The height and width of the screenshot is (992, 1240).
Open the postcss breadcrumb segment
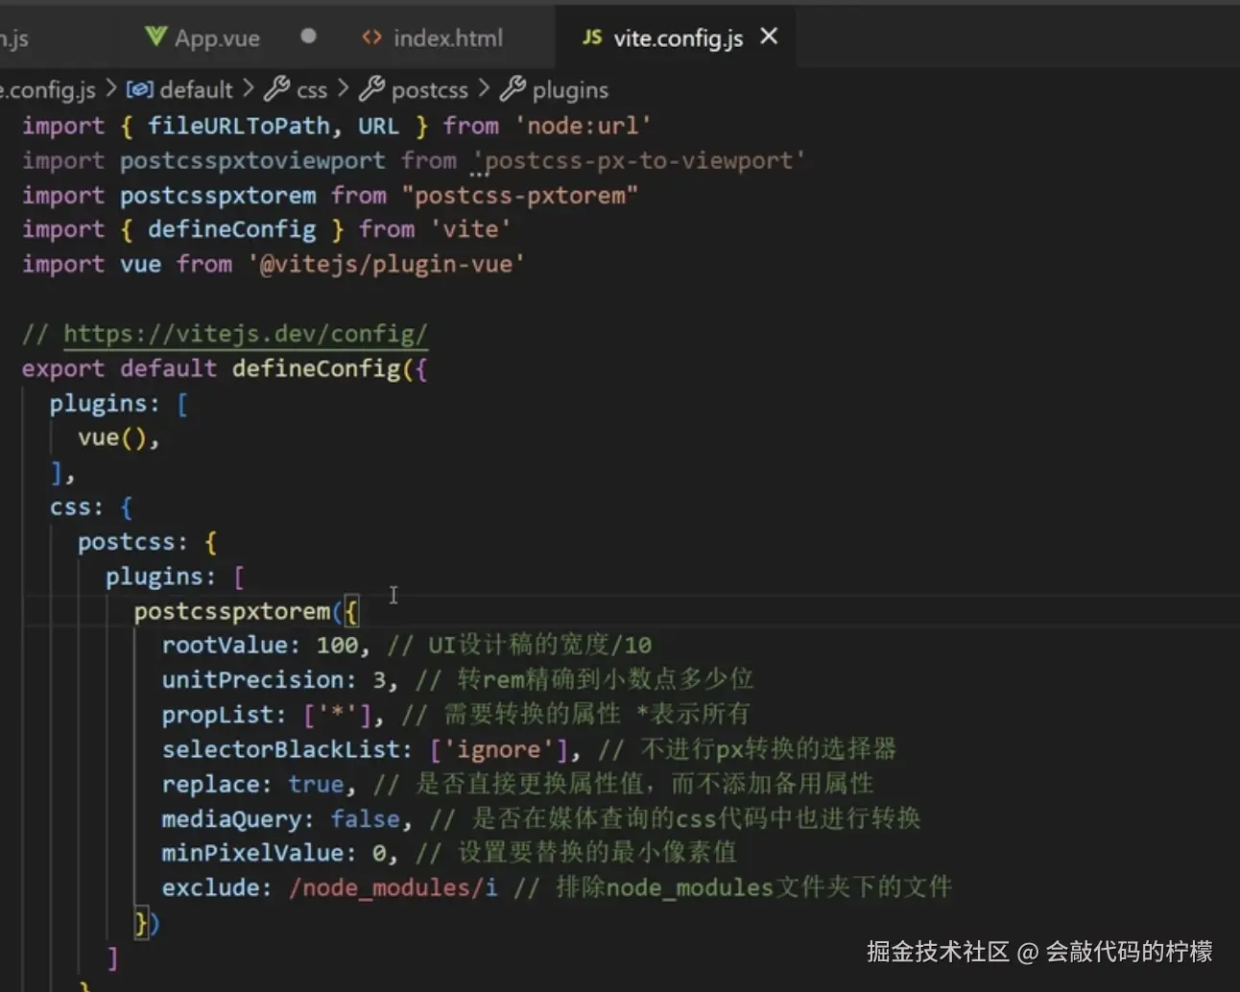pyautogui.click(x=430, y=90)
